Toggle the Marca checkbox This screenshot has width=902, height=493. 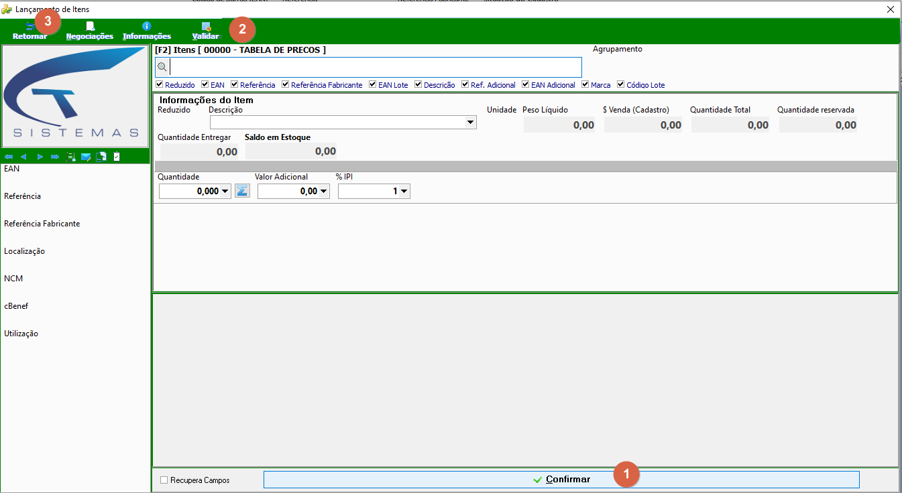[585, 85]
